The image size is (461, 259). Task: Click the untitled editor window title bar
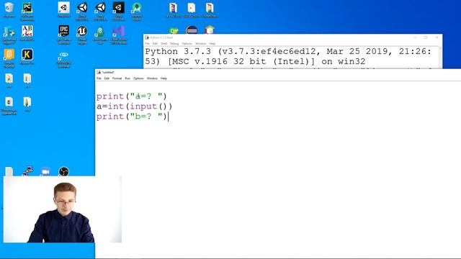[x=278, y=72]
